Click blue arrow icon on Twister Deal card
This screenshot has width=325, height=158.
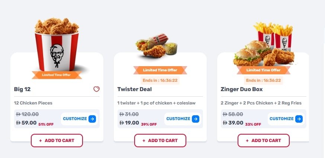coord(196,119)
